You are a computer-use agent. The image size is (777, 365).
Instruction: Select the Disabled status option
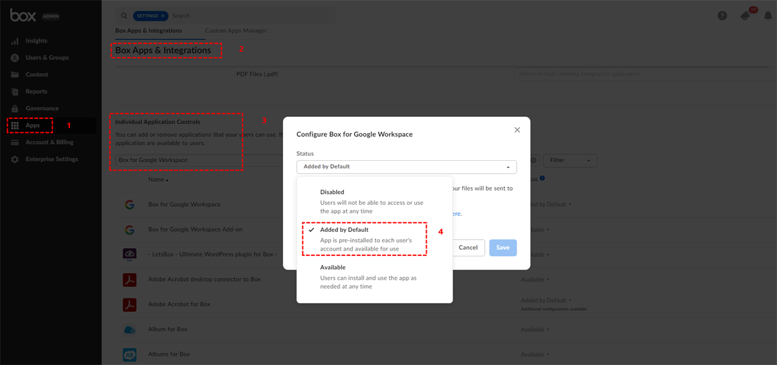[x=374, y=202]
